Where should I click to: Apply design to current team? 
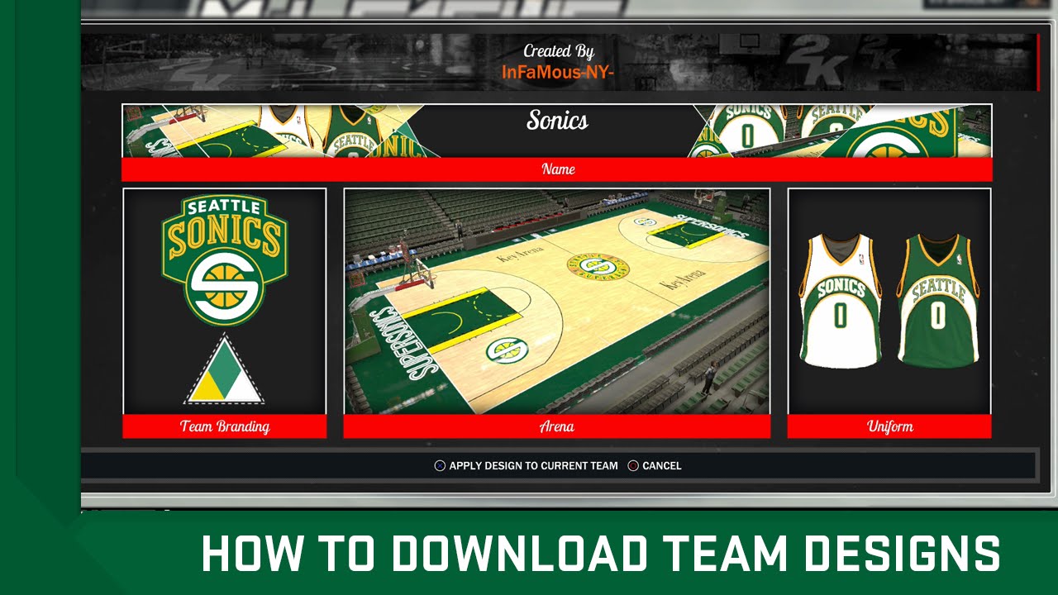pyautogui.click(x=533, y=466)
